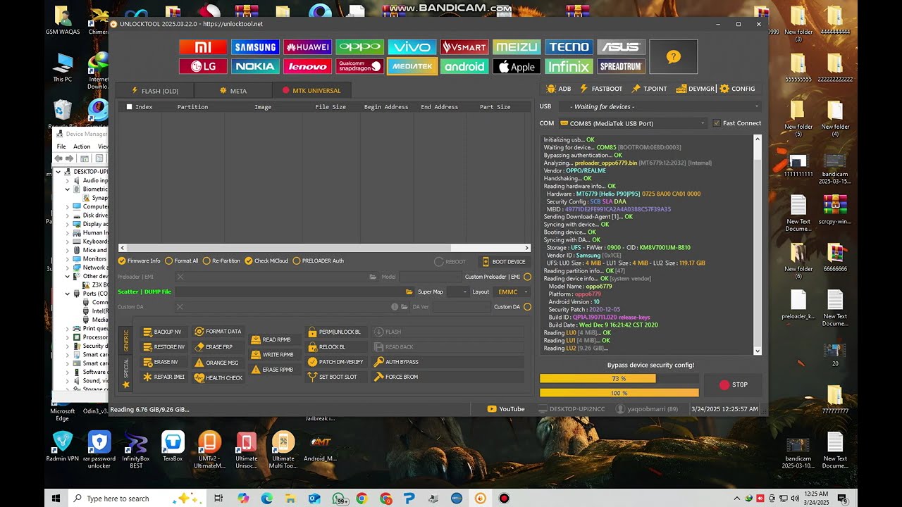902x507 pixels.
Task: Select the Vsmart brand icon
Action: [x=464, y=47]
